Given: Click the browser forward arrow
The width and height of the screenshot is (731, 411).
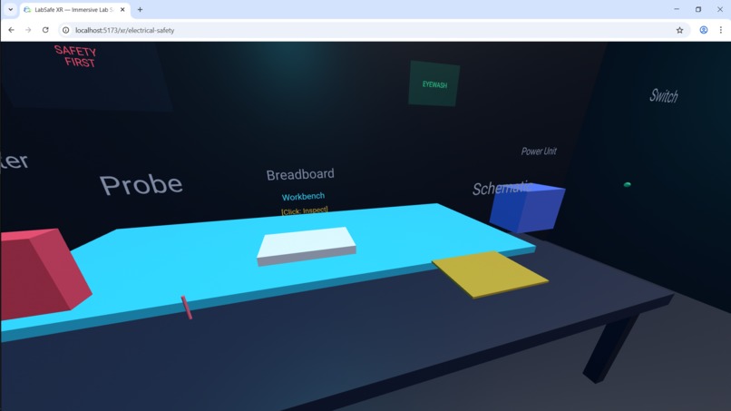Looking at the screenshot, I should tap(28, 30).
